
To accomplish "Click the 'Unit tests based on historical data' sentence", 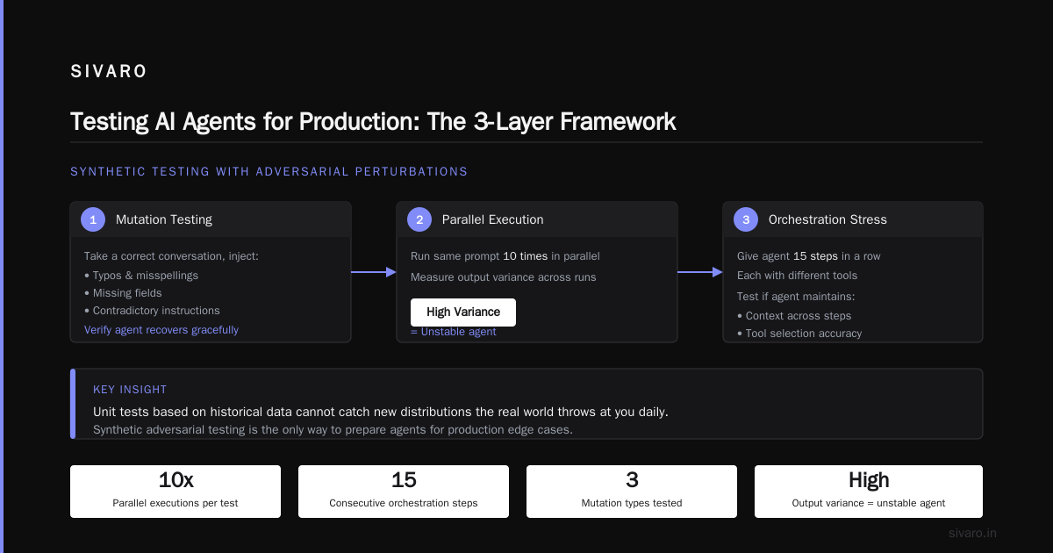I will click(381, 412).
